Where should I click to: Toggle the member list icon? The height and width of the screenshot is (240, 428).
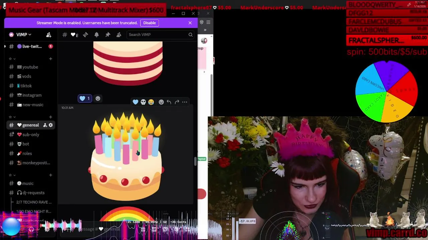(119, 35)
